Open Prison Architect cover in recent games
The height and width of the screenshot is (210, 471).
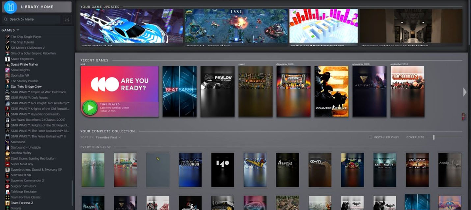click(293, 92)
